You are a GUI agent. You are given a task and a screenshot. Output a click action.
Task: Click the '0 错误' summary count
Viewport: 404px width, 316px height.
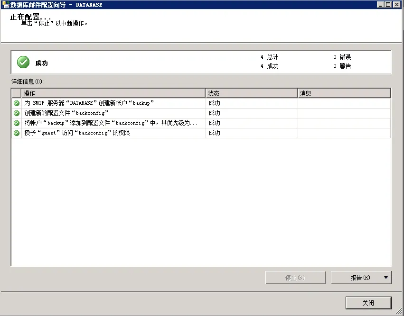point(342,57)
